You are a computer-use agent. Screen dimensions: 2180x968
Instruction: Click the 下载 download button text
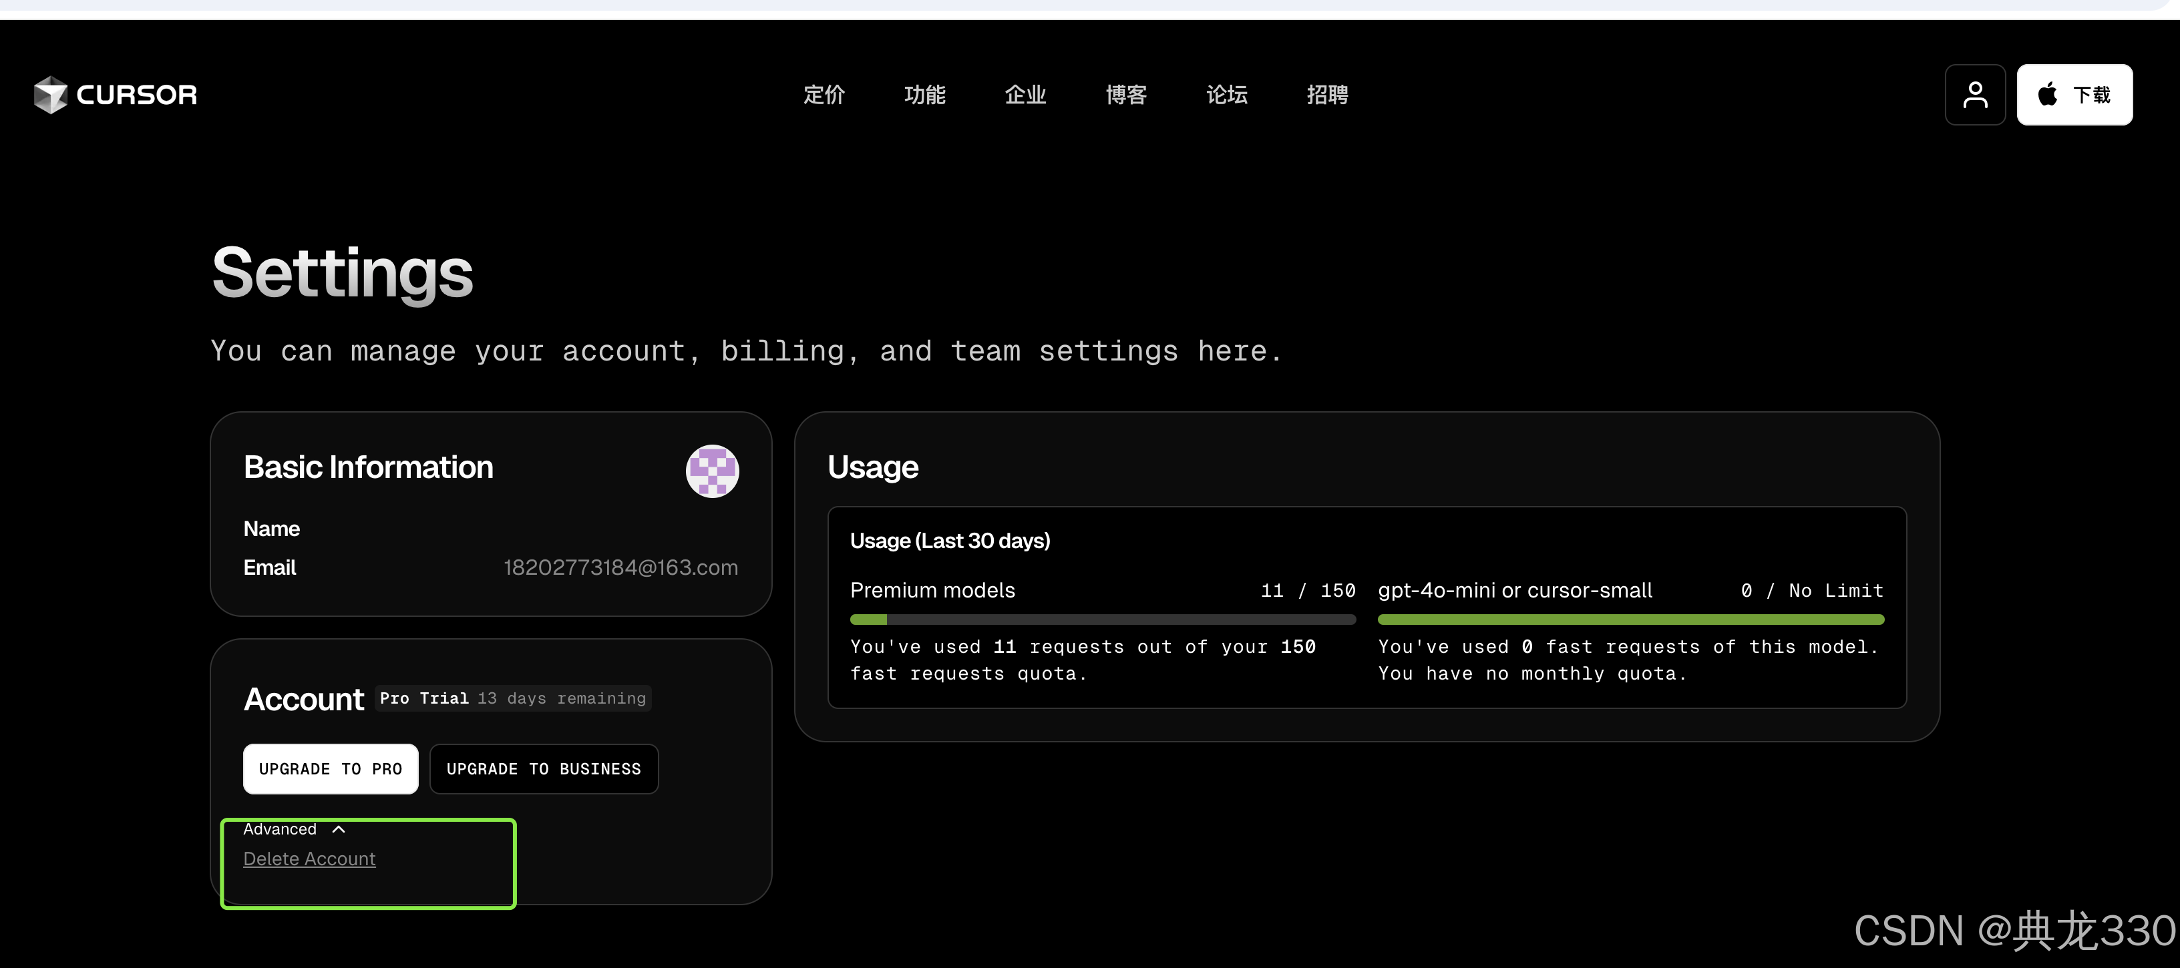tap(2091, 95)
